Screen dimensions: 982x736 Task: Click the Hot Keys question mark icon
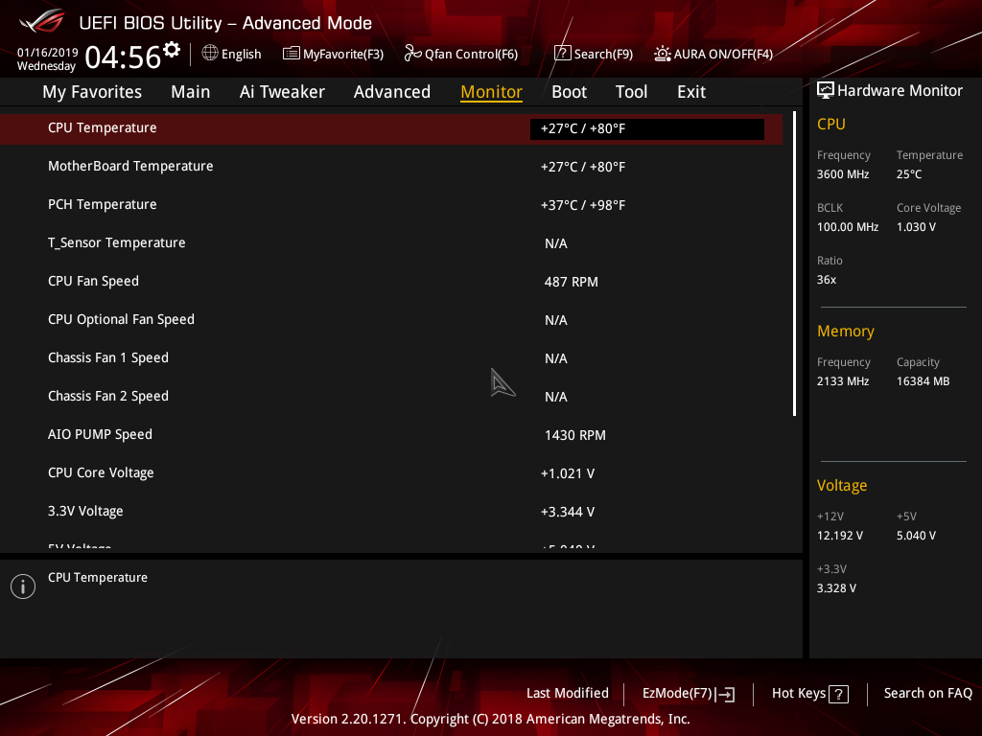tap(837, 693)
